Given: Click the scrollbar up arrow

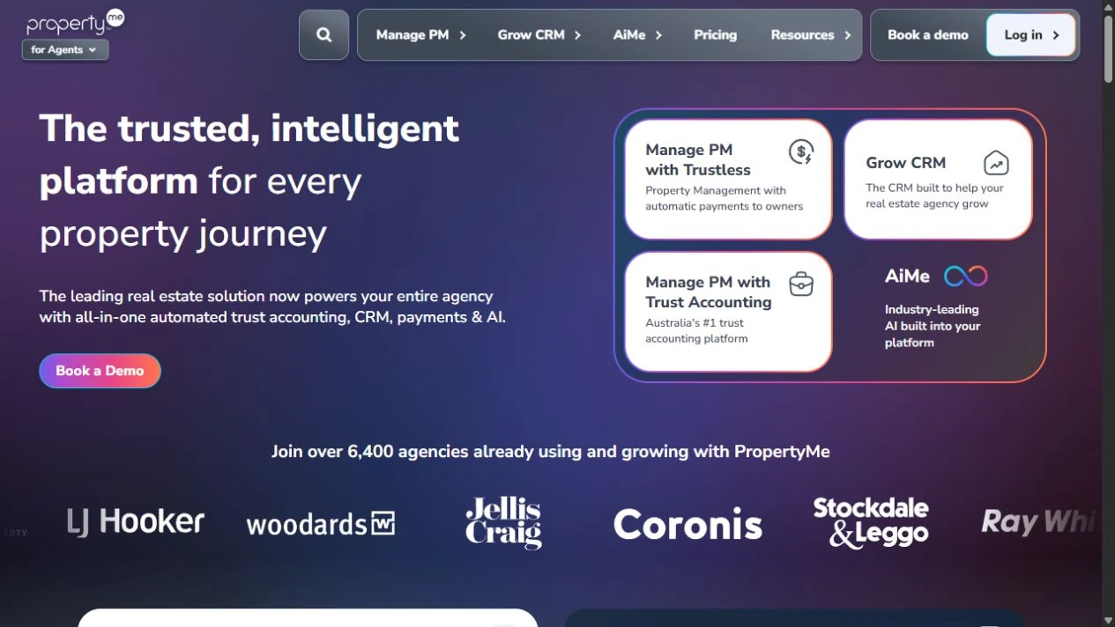Looking at the screenshot, I should pos(1108,6).
